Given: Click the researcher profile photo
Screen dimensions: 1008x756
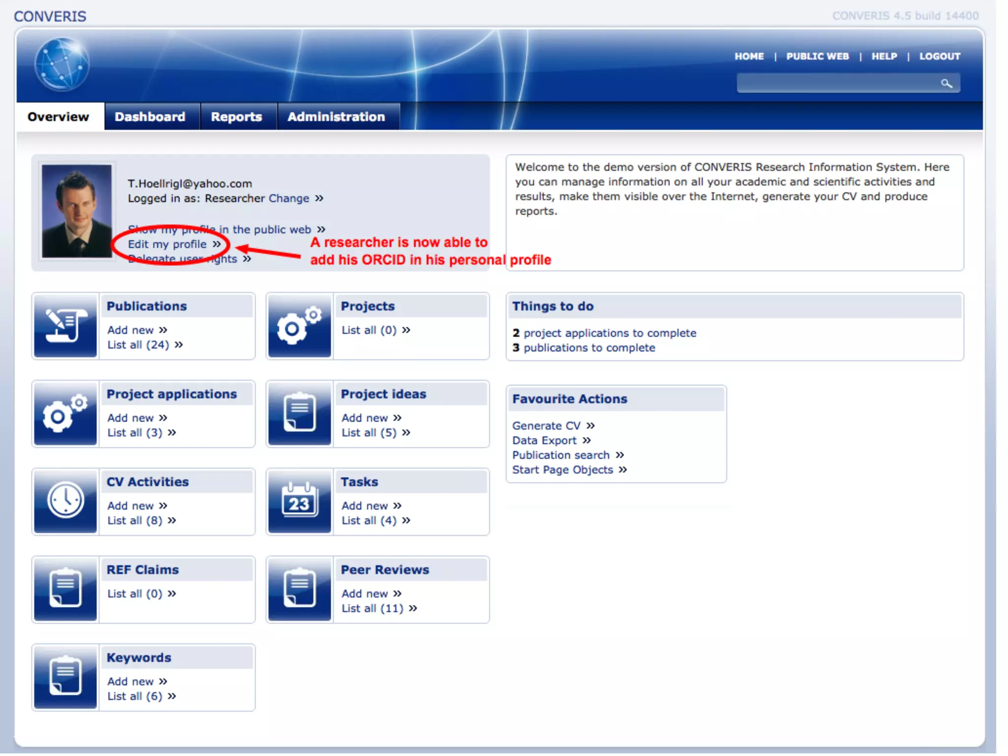Looking at the screenshot, I should click(77, 211).
